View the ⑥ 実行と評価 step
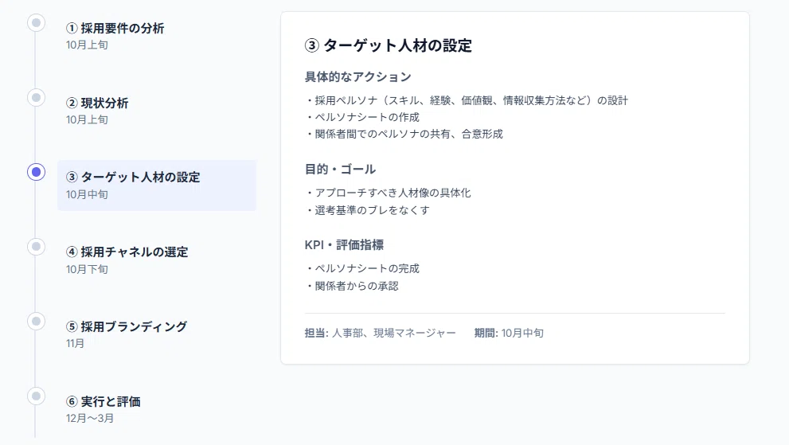 (x=157, y=408)
